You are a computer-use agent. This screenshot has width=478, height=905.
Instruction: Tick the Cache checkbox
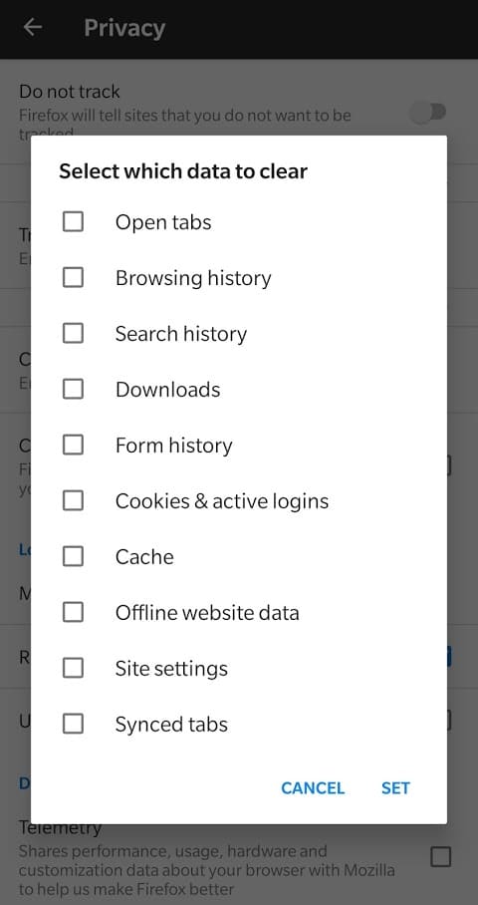coord(73,556)
